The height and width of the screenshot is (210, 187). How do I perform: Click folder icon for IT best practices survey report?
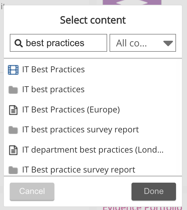13,130
